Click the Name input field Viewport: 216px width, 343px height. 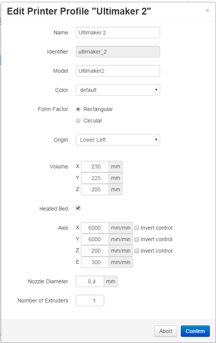coord(118,33)
